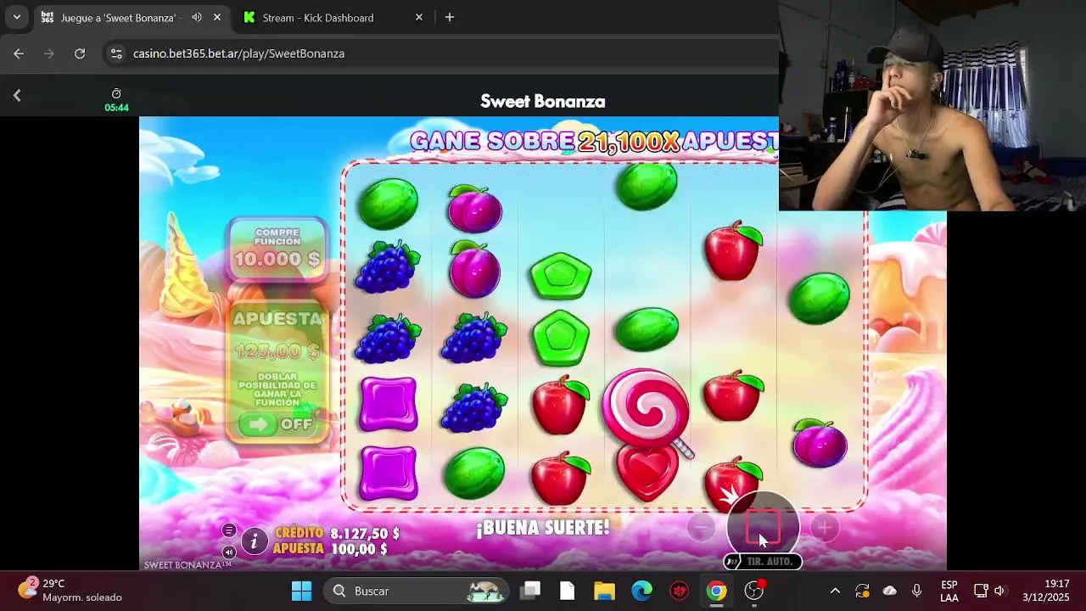Open network status tray icon
The image size is (1086, 611).
[x=981, y=591]
